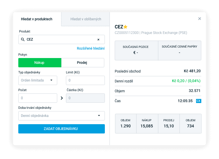Focus the Počet quantity field
The image size is (219, 159).
(38, 98)
